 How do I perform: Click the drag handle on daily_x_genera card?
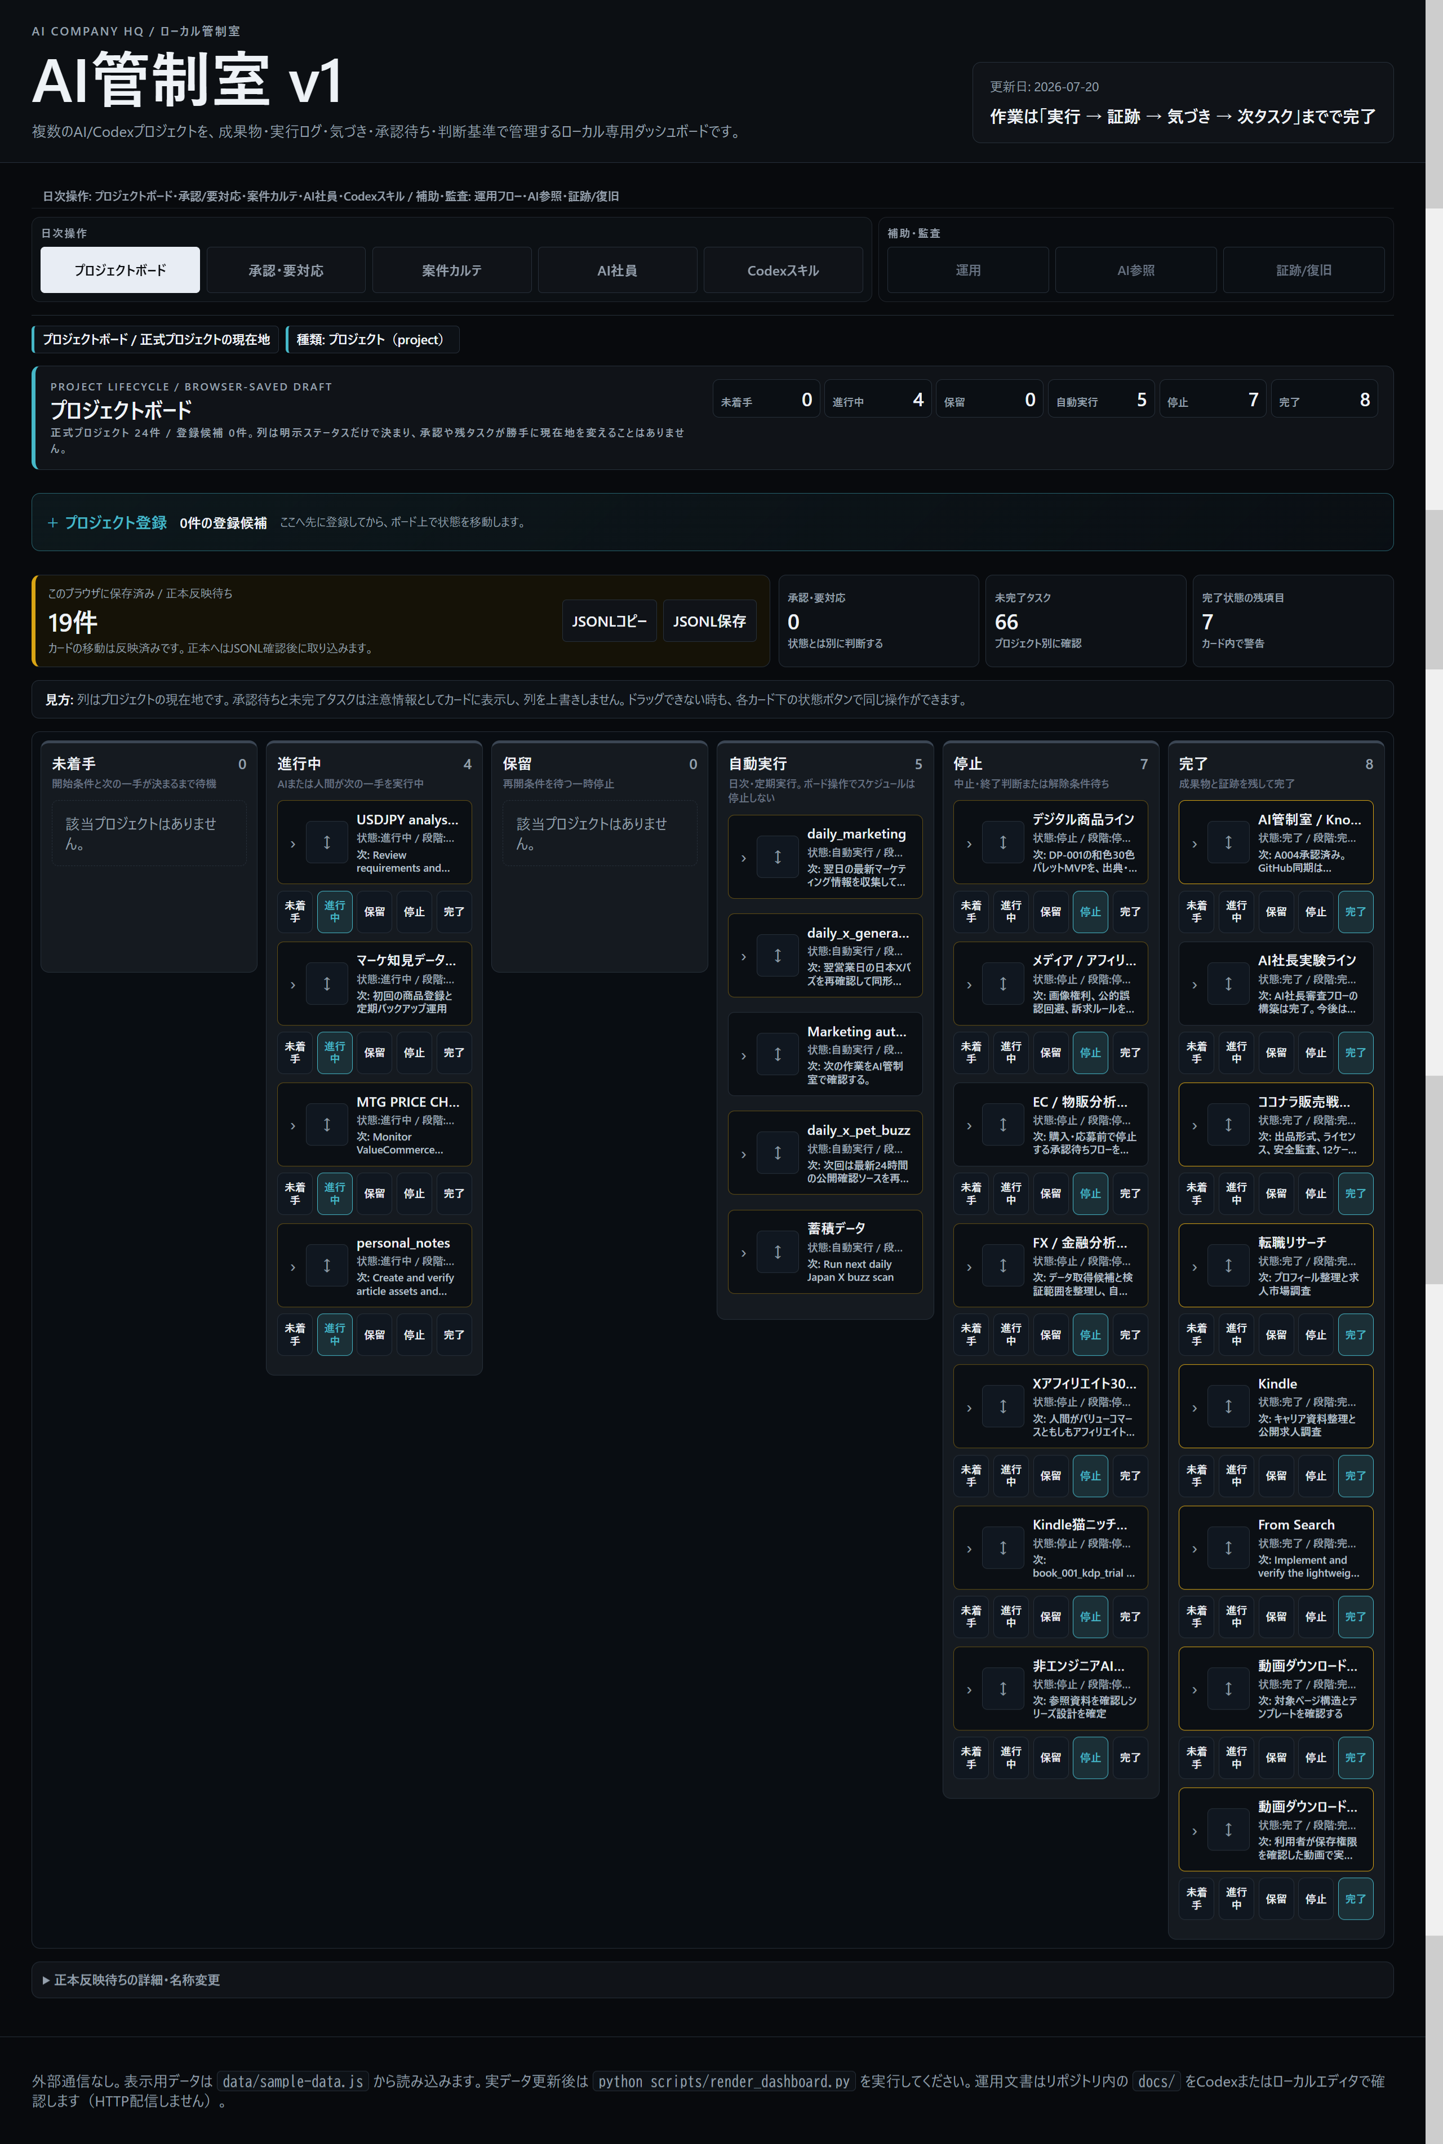coord(778,956)
